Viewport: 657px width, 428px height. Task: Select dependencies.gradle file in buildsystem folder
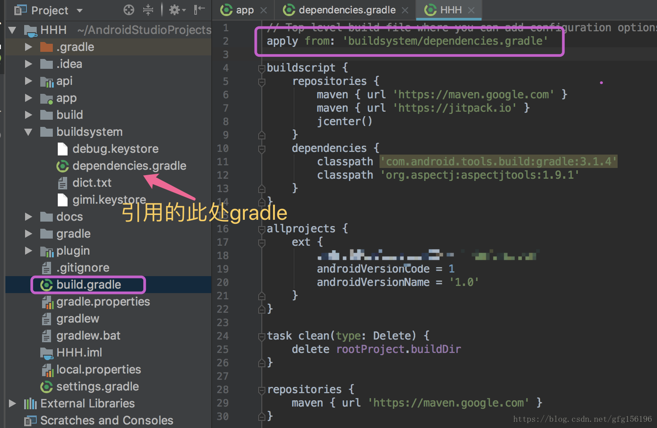[129, 166]
